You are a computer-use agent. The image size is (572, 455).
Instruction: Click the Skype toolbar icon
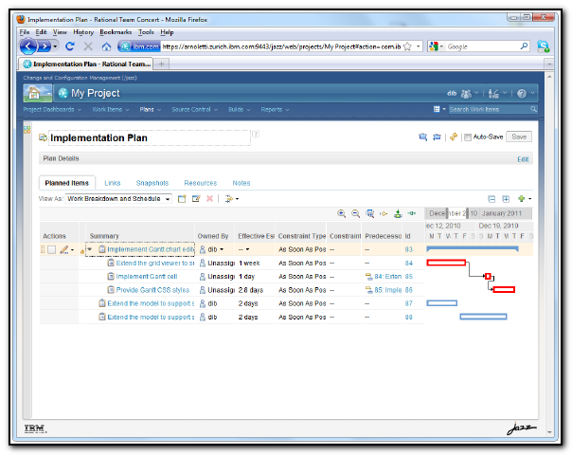[543, 46]
